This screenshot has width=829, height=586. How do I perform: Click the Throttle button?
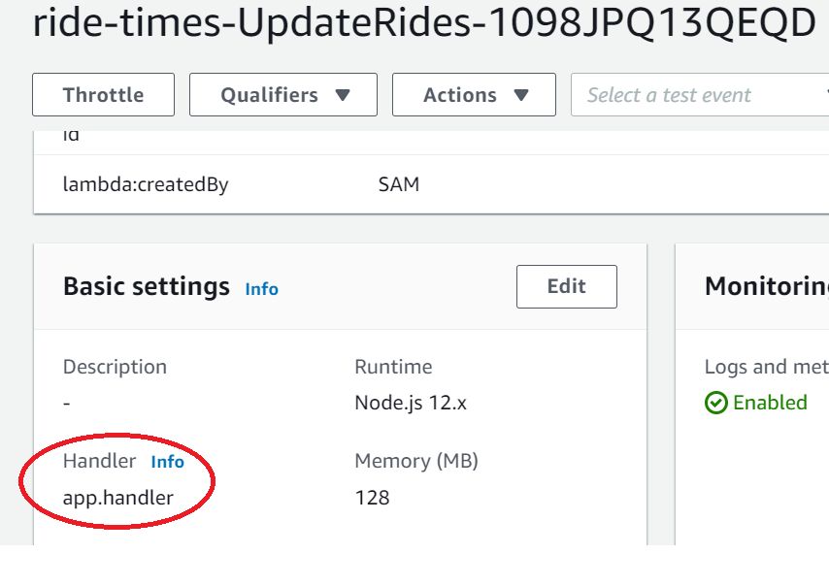click(103, 94)
